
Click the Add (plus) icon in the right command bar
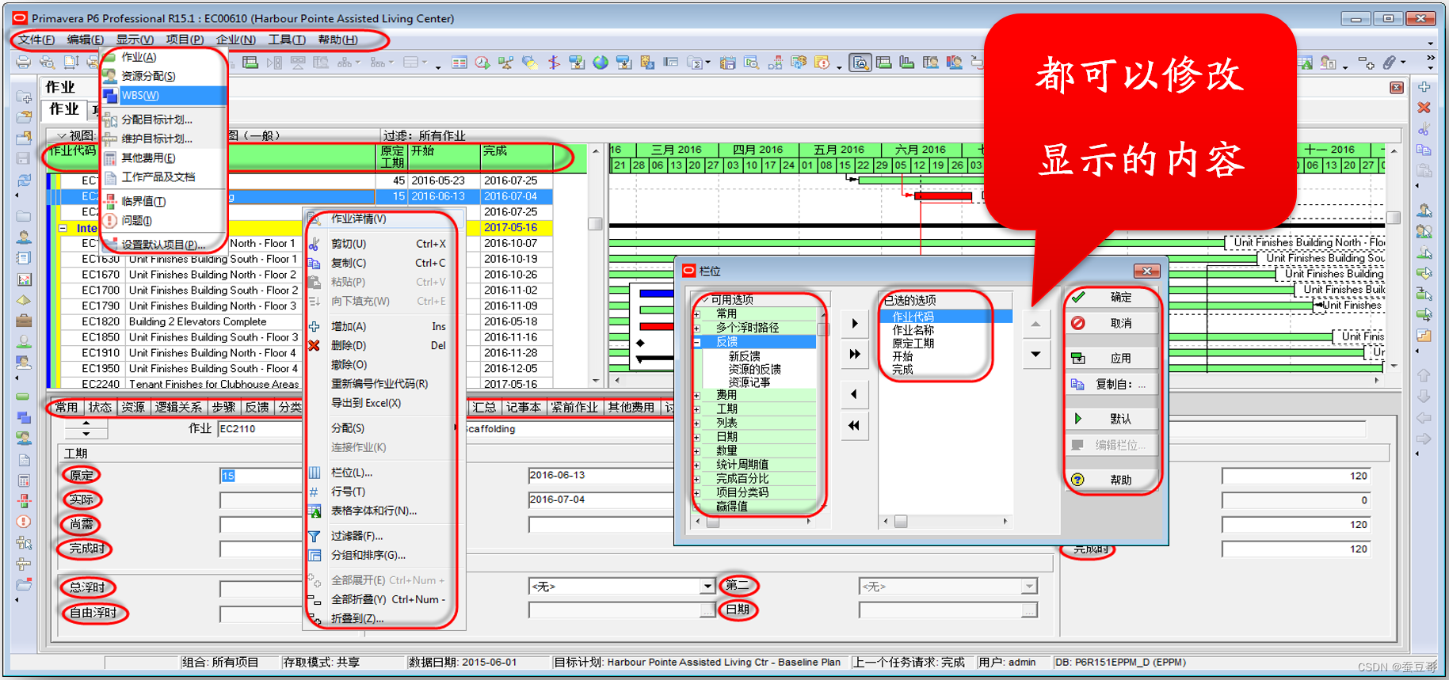[1424, 87]
